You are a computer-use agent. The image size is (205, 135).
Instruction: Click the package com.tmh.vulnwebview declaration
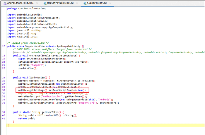click(x=27, y=8)
